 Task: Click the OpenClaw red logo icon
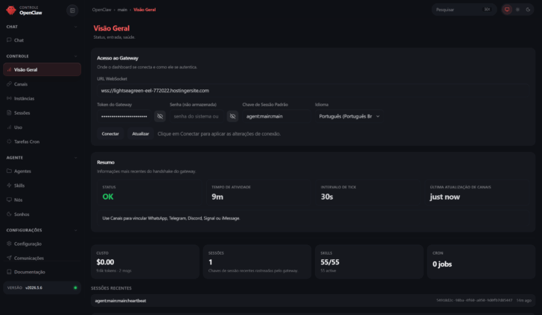pos(11,10)
